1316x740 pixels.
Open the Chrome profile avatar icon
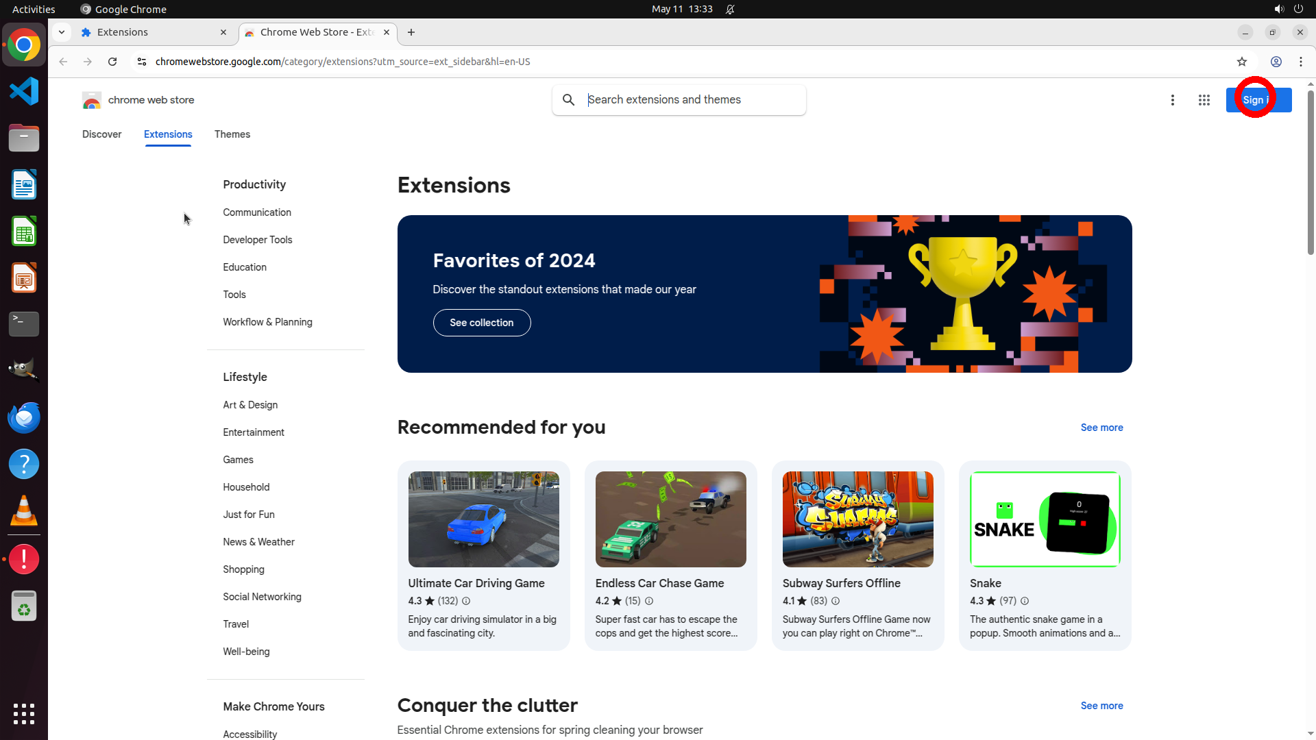pyautogui.click(x=1276, y=62)
